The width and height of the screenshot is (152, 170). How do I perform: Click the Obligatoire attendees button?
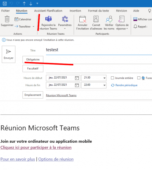[33, 60]
